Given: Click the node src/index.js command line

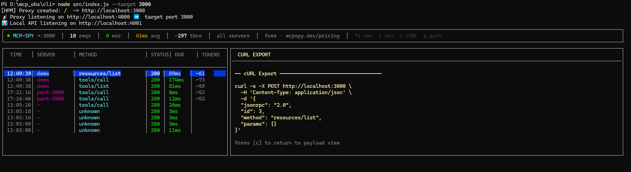Looking at the screenshot, I should coord(104,4).
